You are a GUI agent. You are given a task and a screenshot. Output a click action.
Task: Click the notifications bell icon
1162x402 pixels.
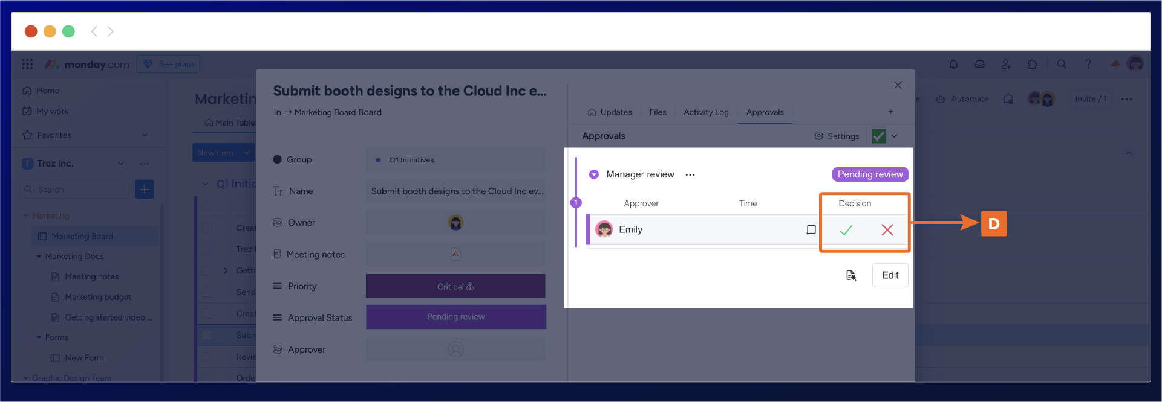pyautogui.click(x=953, y=65)
